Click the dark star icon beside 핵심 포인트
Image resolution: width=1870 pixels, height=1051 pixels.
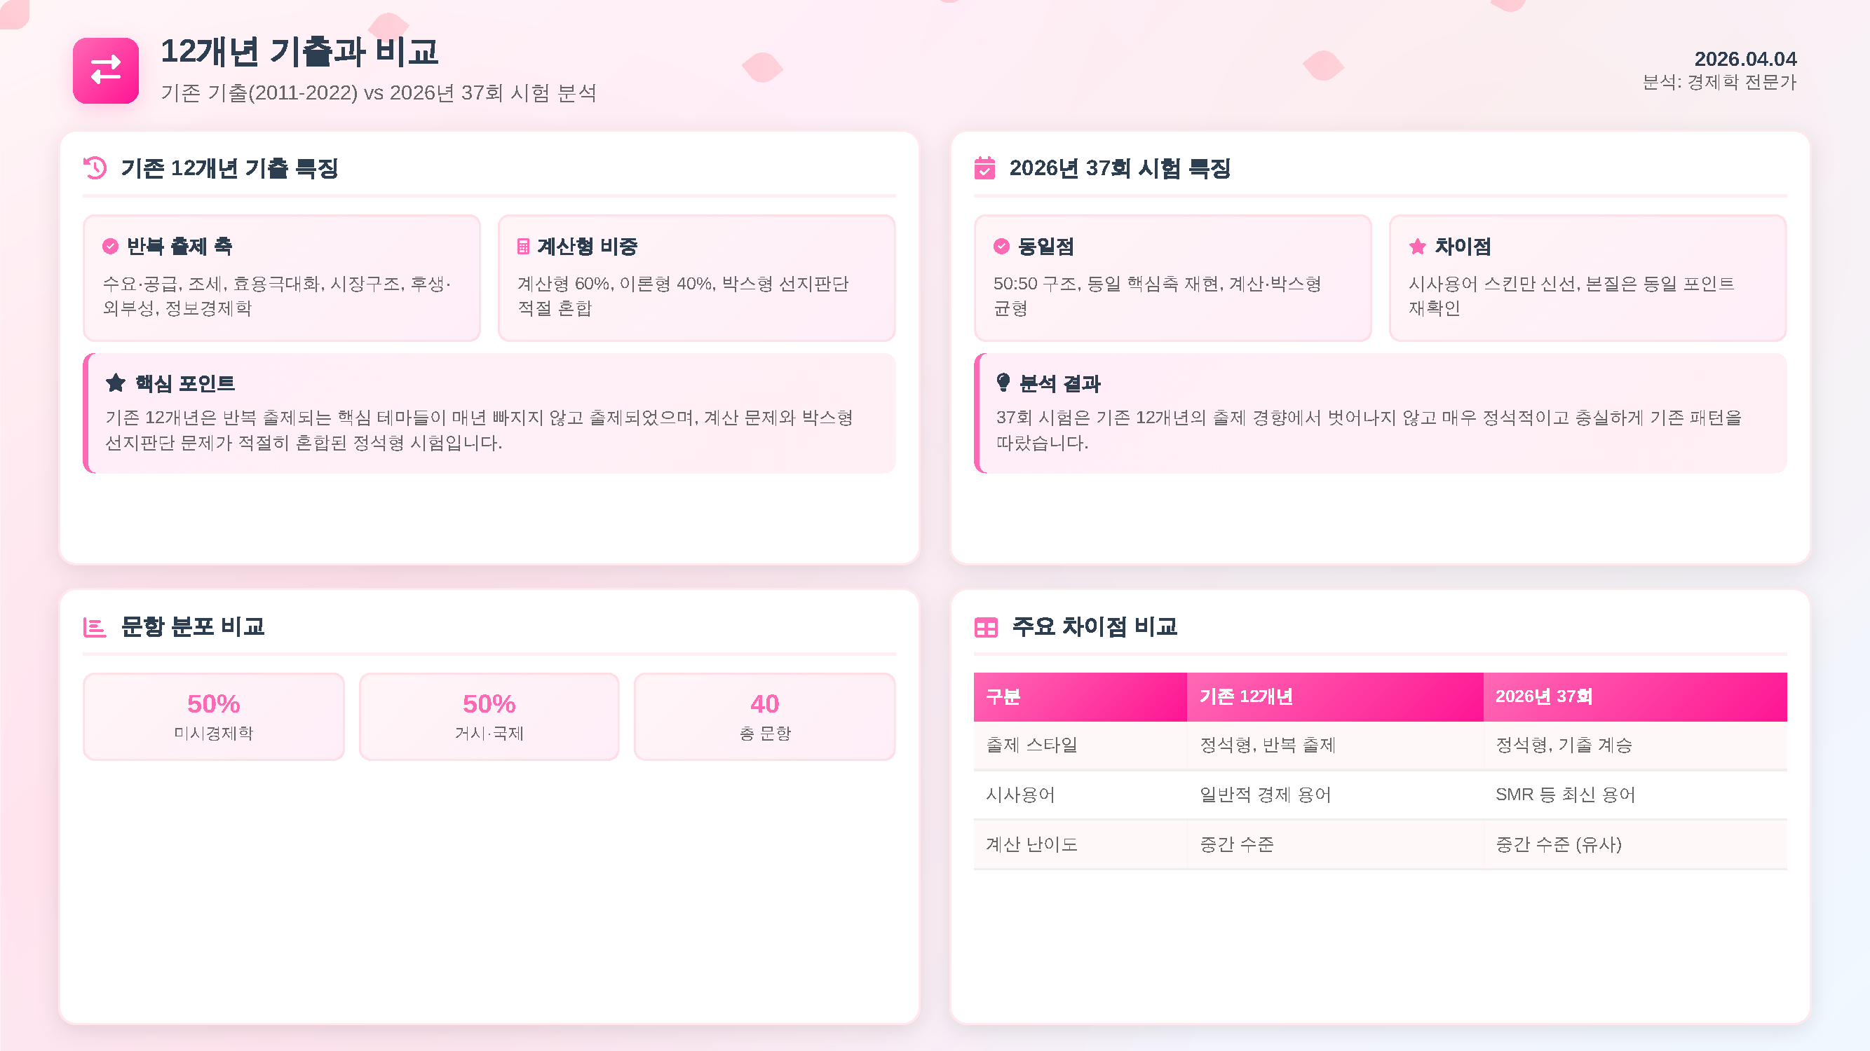[x=116, y=383]
